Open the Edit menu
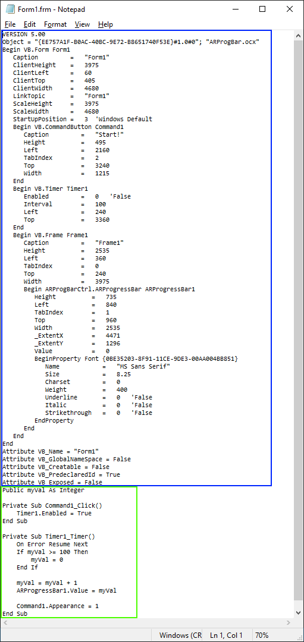 pyautogui.click(x=30, y=24)
